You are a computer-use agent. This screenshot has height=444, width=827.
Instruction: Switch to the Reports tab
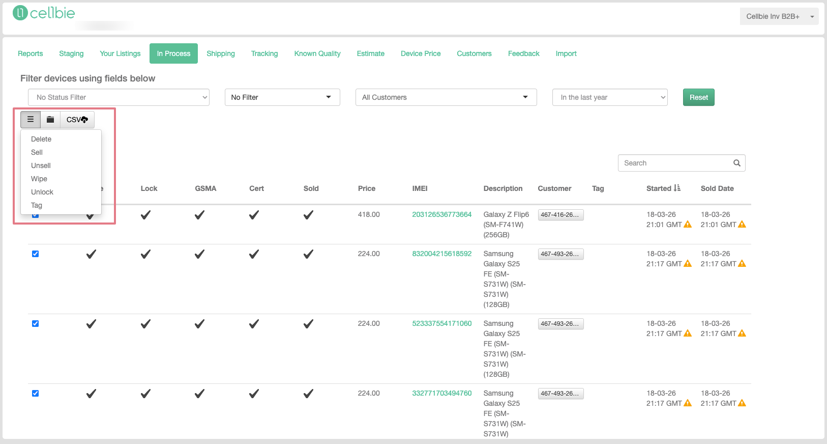click(31, 53)
